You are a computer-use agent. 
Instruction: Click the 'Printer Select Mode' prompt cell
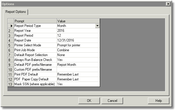coord(35,45)
